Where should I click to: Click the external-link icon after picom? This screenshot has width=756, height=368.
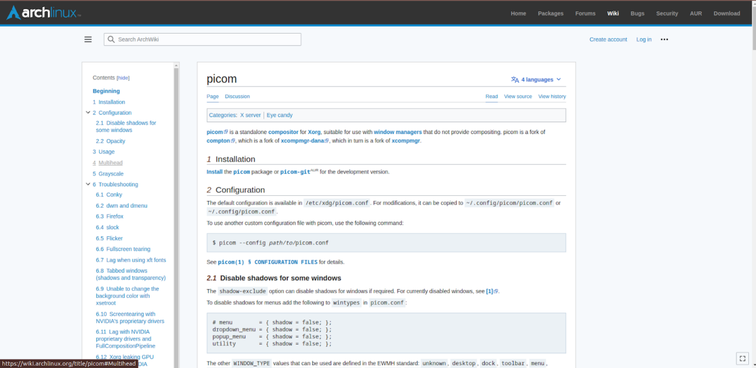(226, 132)
